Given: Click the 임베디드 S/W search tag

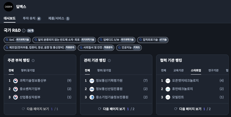Looking at the screenshot, I should [116, 40].
